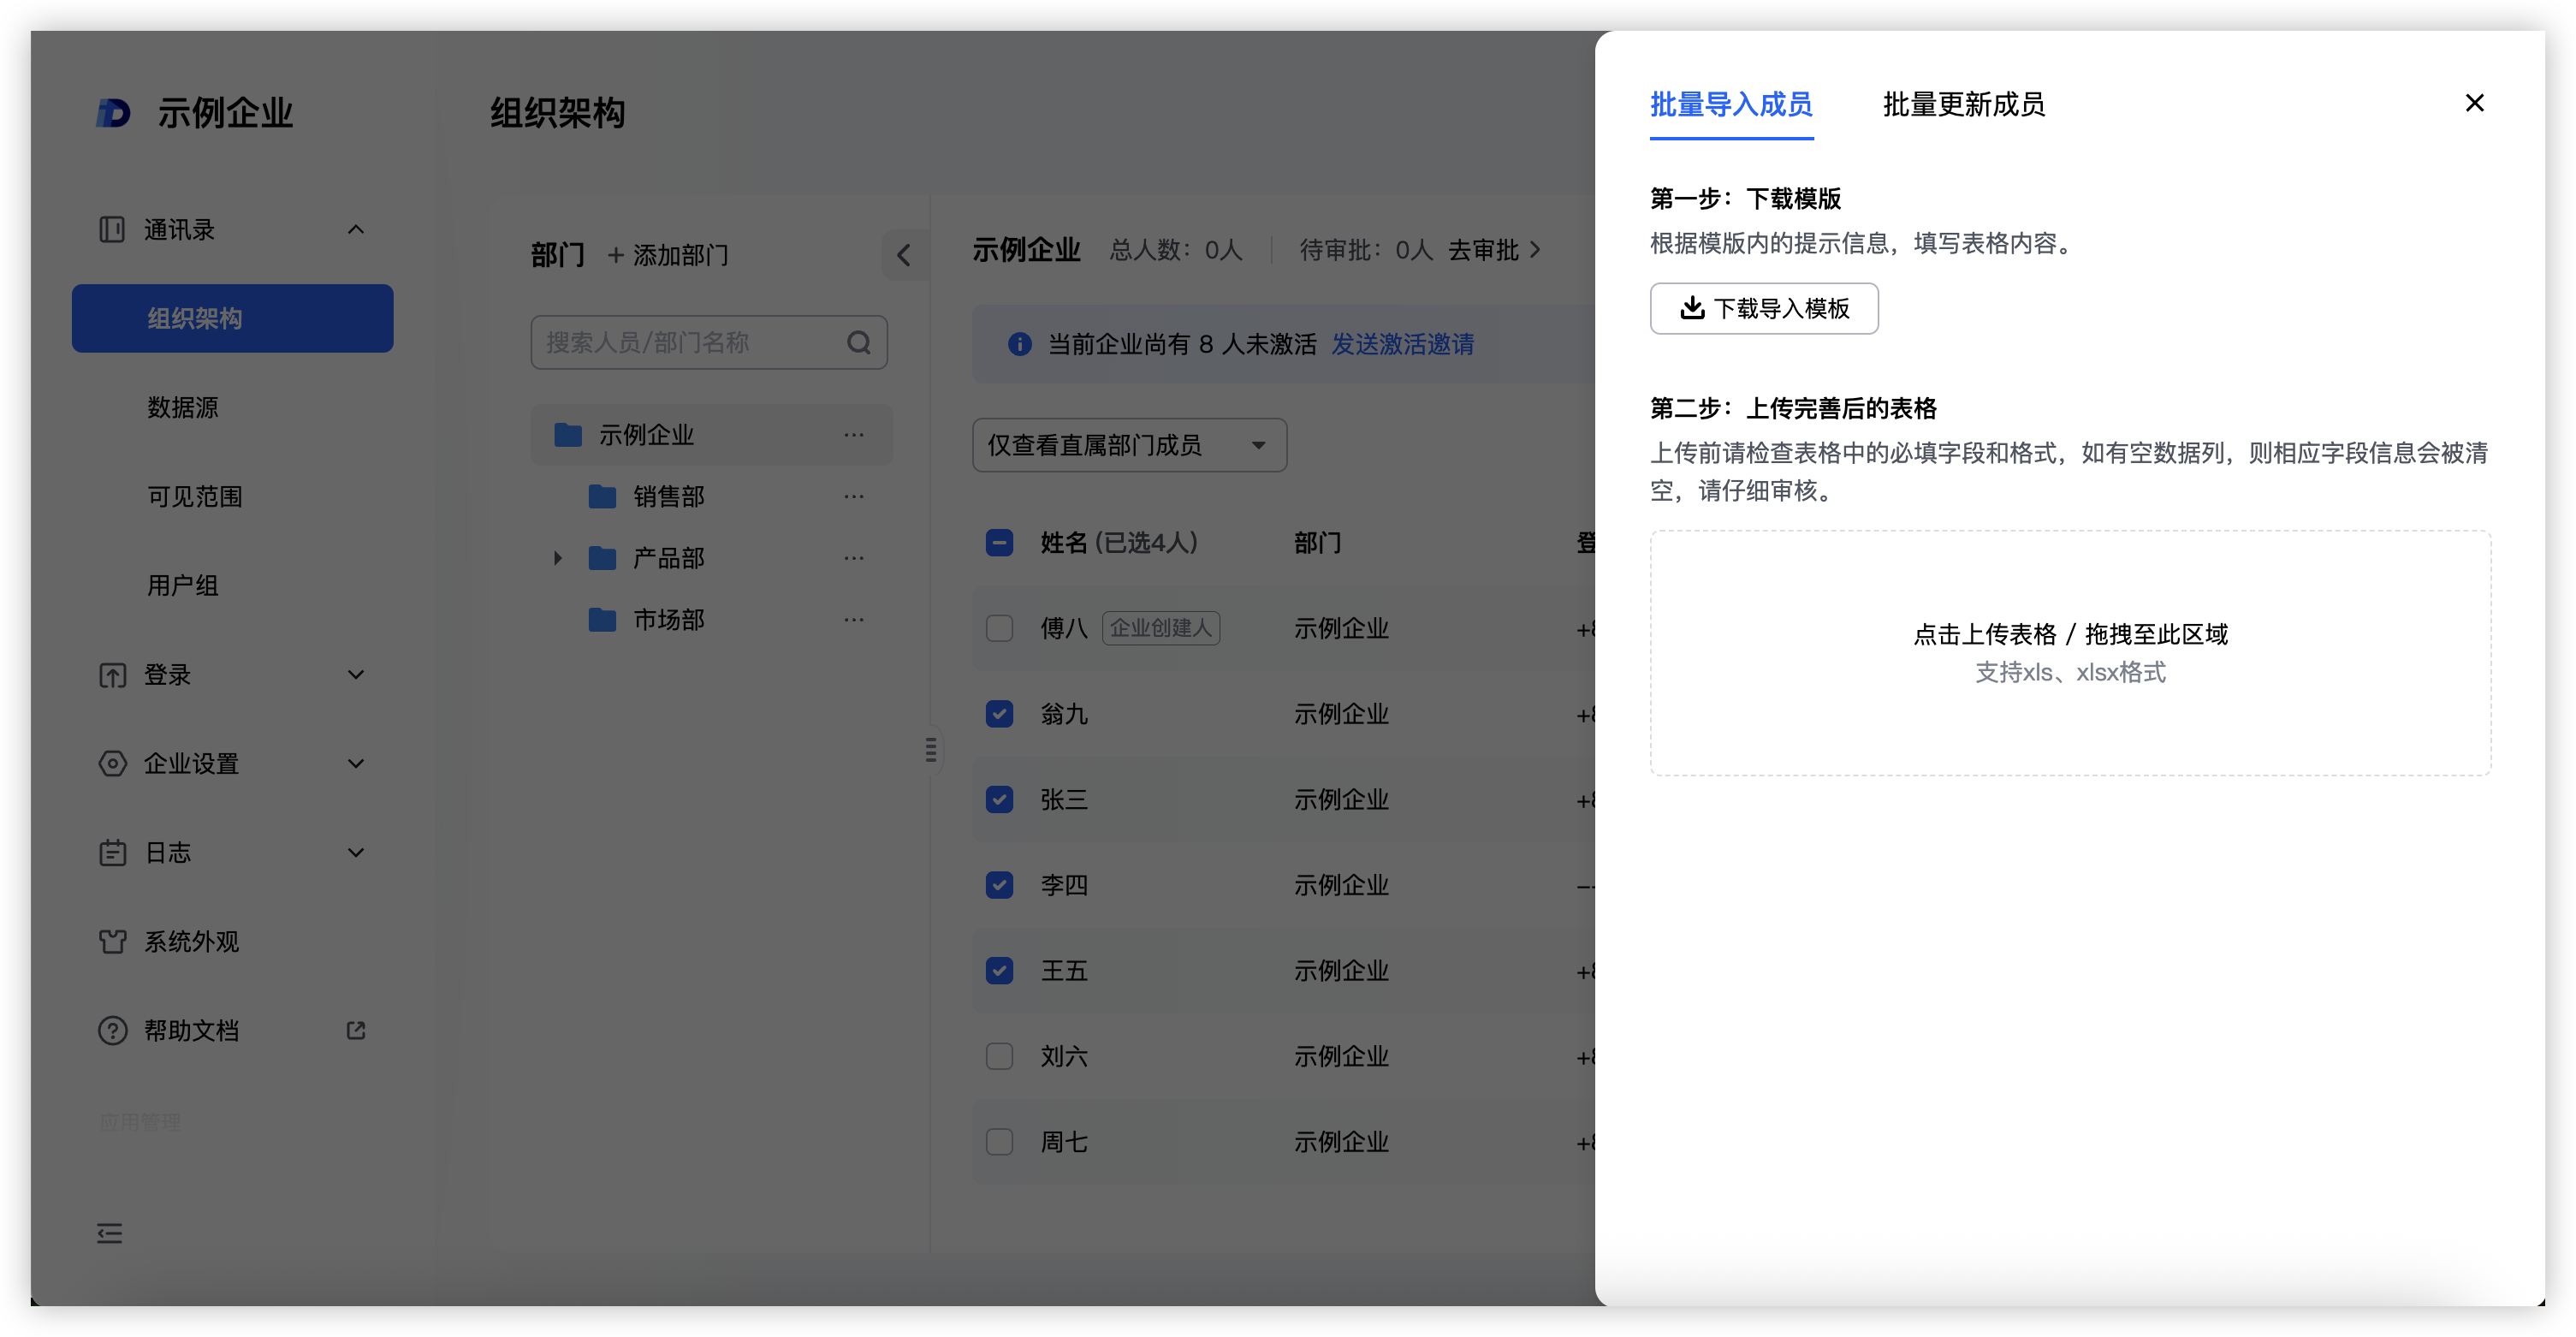Expand the 产品部 tree node

point(558,558)
